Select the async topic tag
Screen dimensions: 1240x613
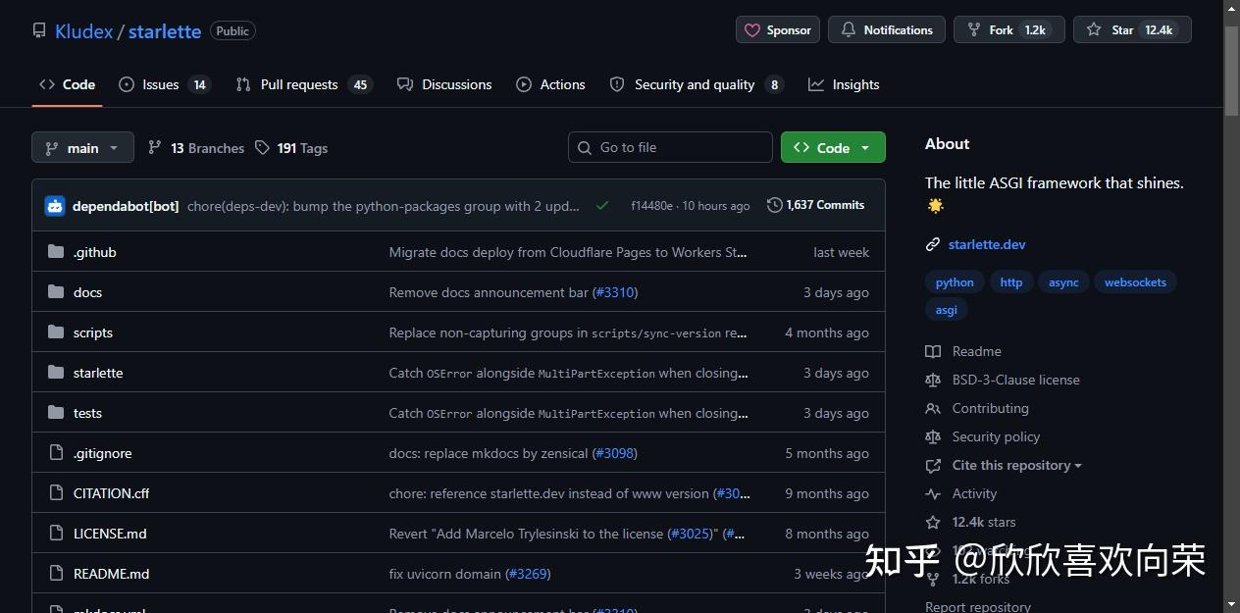point(1063,282)
